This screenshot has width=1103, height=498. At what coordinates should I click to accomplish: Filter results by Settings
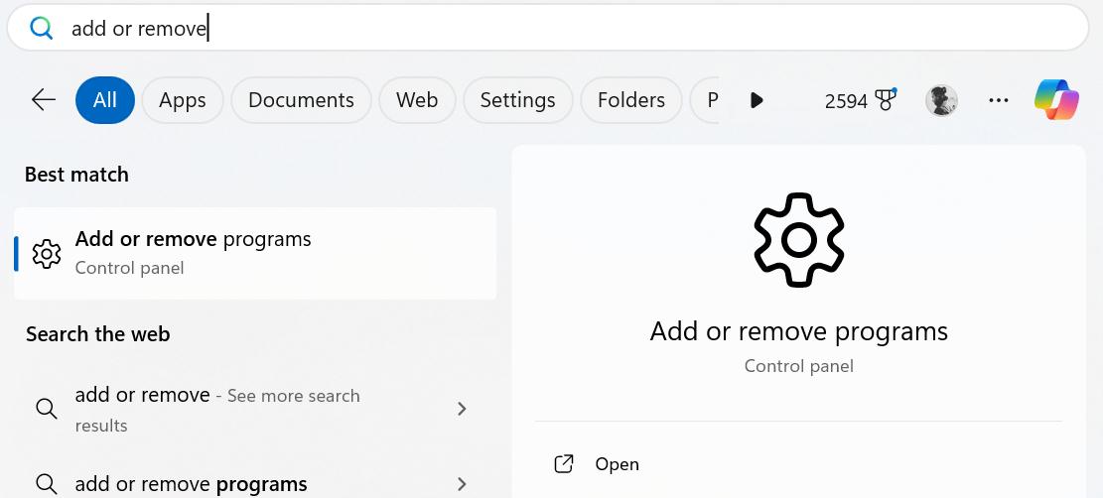517,100
